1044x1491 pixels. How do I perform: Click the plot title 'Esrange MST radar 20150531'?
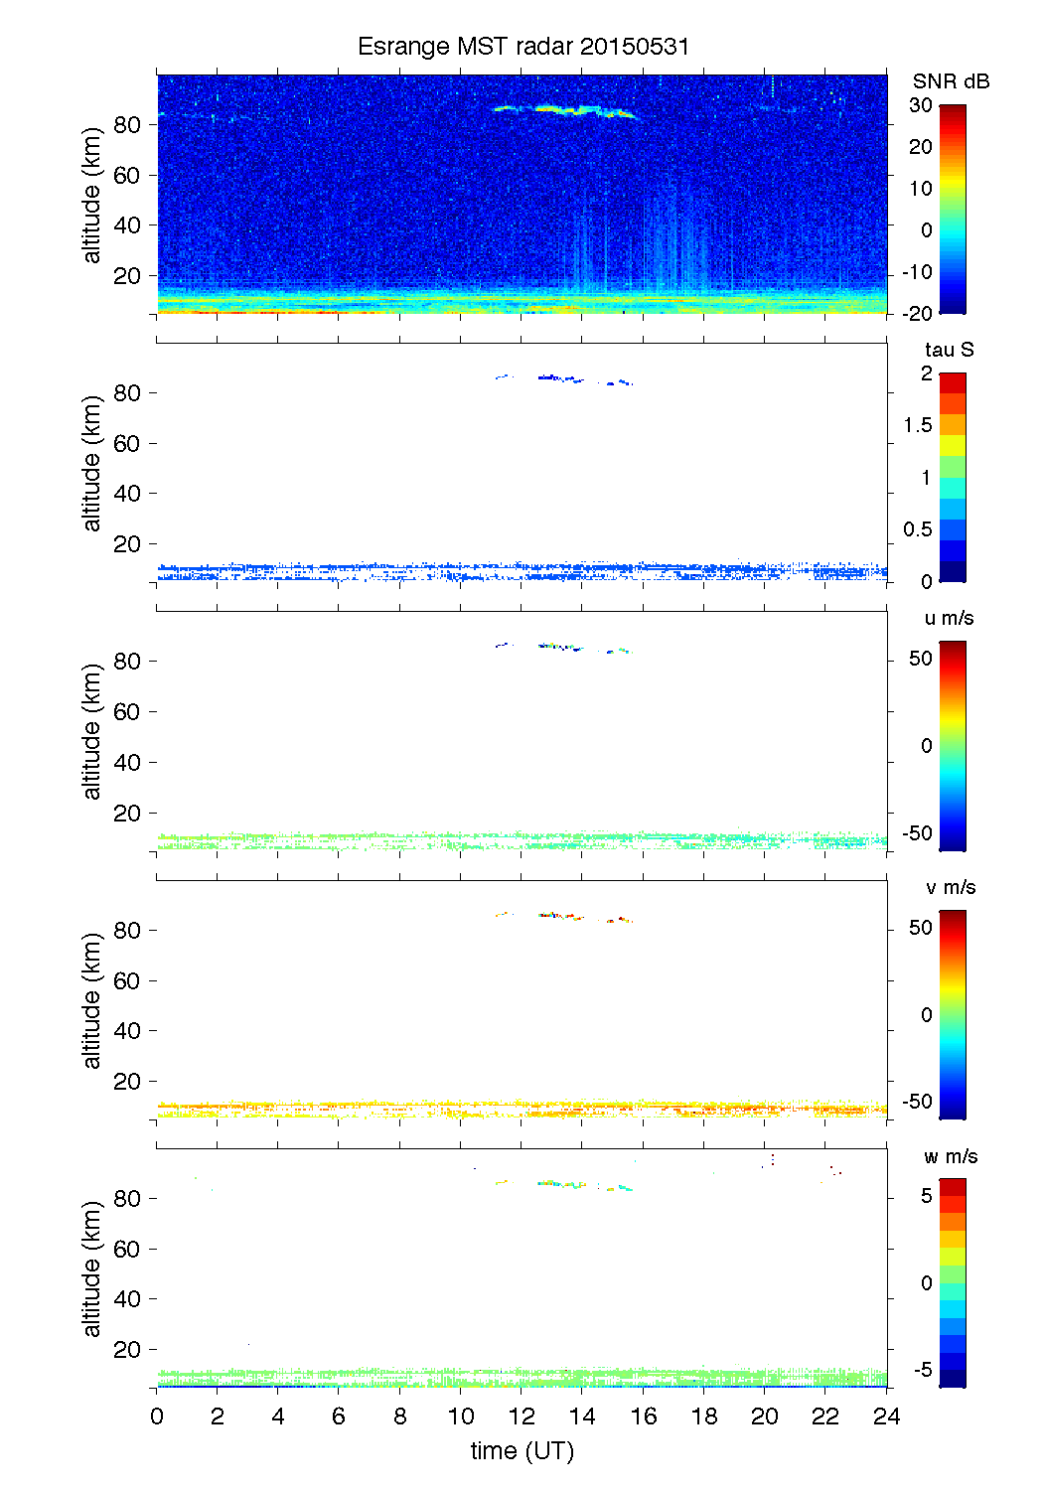(x=522, y=47)
